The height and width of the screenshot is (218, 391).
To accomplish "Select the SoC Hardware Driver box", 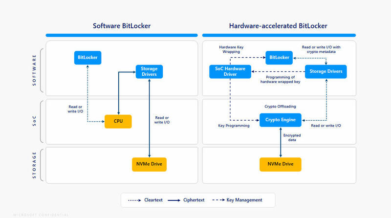I will (x=230, y=72).
